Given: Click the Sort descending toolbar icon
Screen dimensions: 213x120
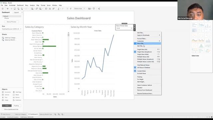Looking at the screenshot, I should click(x=54, y=9).
